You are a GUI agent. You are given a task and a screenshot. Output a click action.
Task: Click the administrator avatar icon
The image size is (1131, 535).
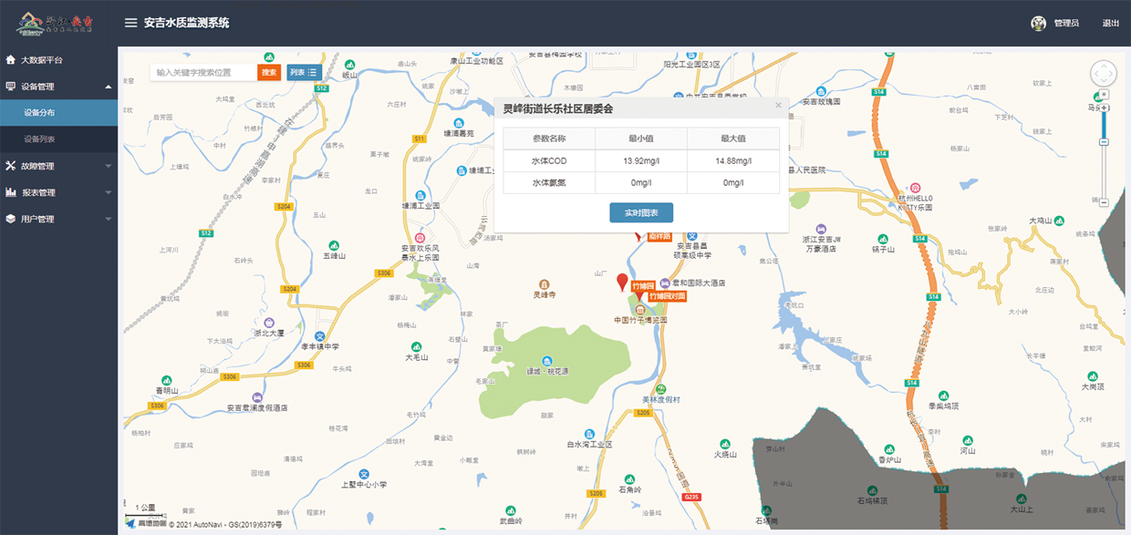1038,24
